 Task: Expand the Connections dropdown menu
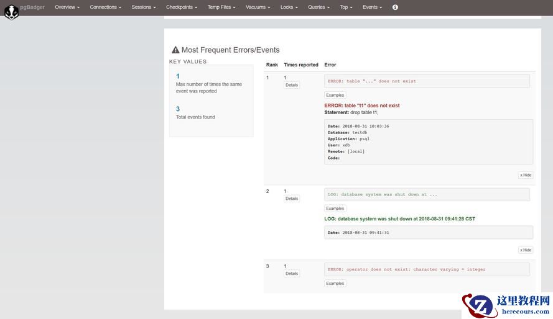click(105, 7)
